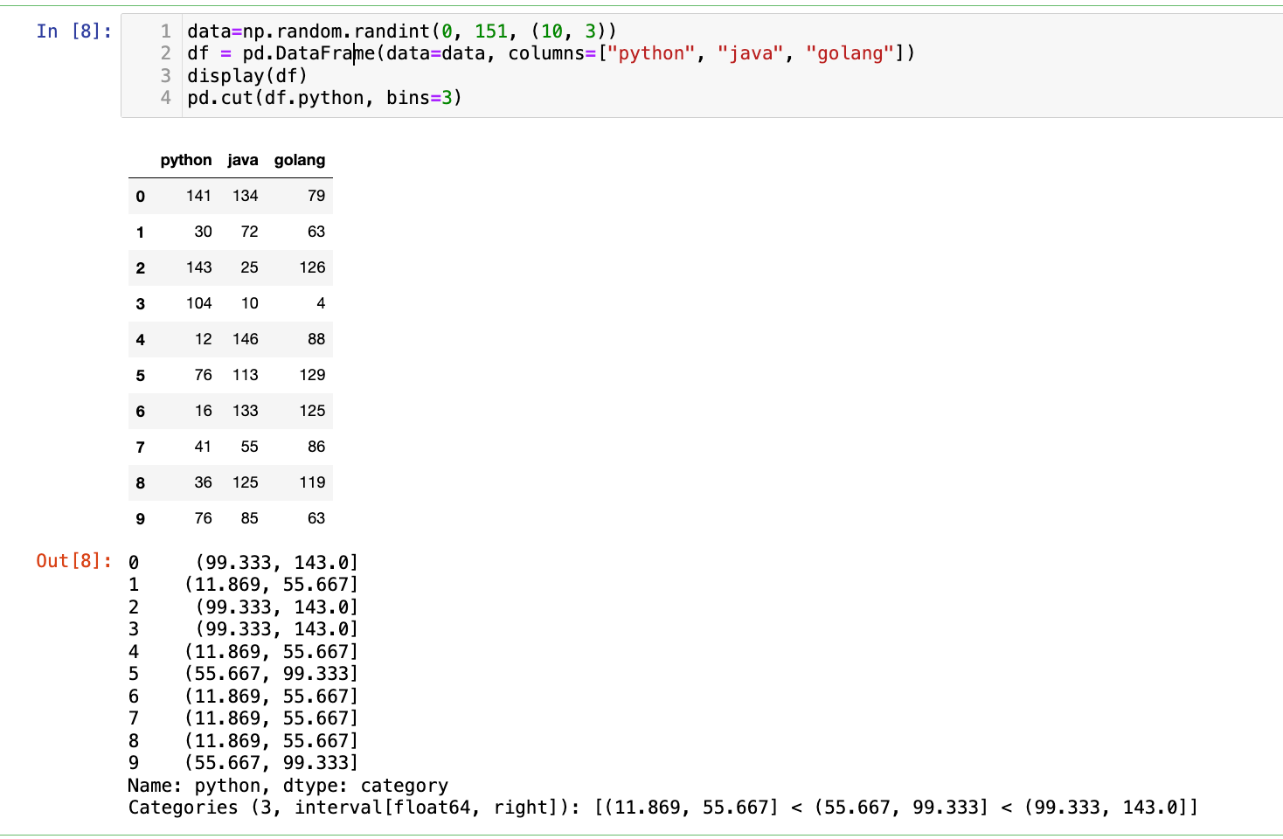Click the display(df) code line
This screenshot has height=839, width=1283.
coord(247,76)
